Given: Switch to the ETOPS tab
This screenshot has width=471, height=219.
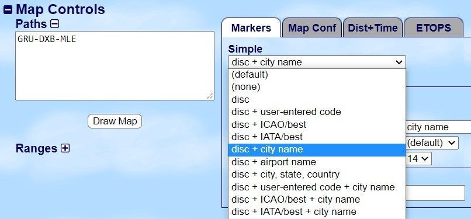Looking at the screenshot, I should click(434, 28).
